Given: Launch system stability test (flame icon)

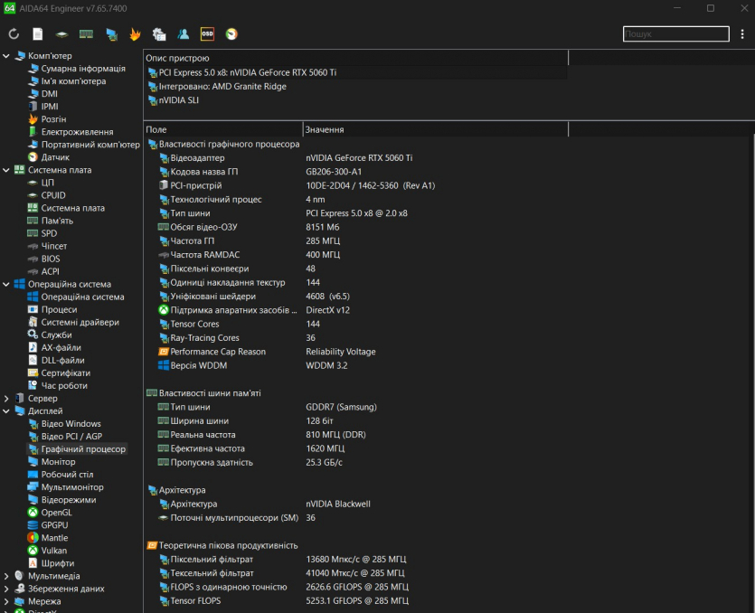Looking at the screenshot, I should point(135,34).
